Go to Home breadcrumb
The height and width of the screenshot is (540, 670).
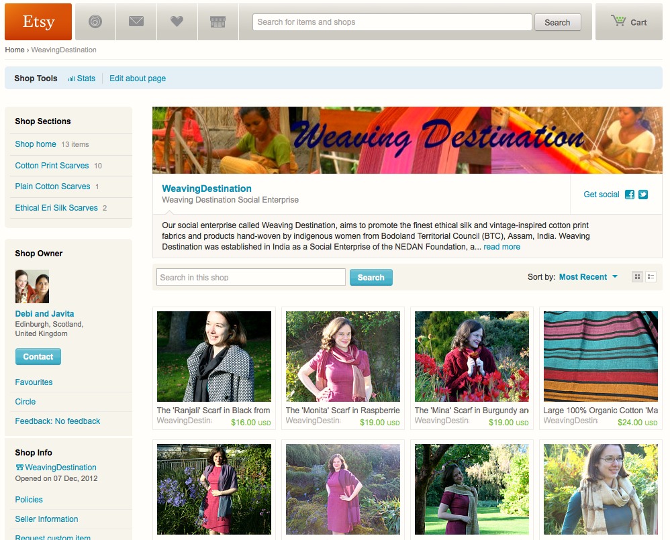[15, 50]
